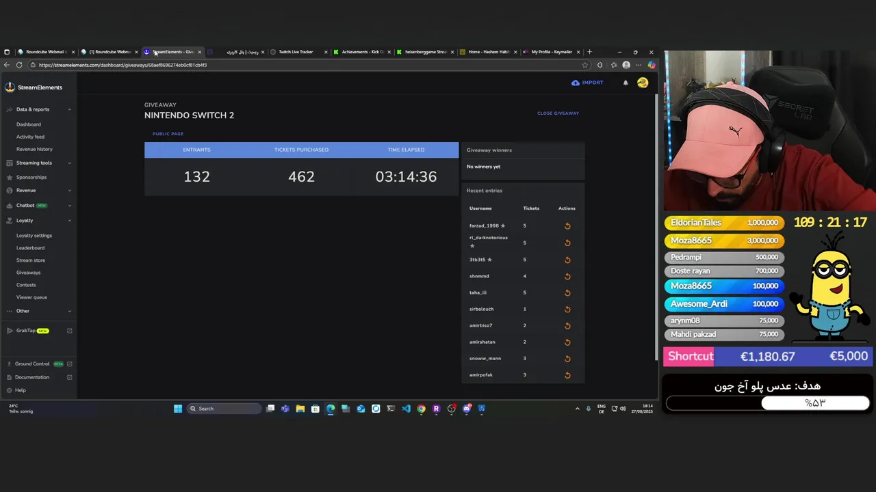Open the PUBLIC PAGE link
Screen dimensions: 876x492
tap(168, 134)
